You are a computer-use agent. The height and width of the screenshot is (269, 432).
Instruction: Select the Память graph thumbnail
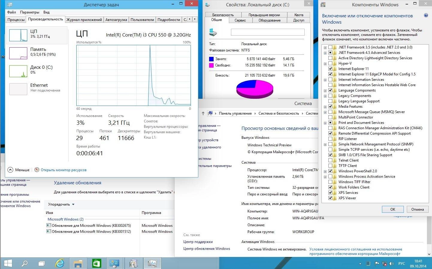coord(18,53)
